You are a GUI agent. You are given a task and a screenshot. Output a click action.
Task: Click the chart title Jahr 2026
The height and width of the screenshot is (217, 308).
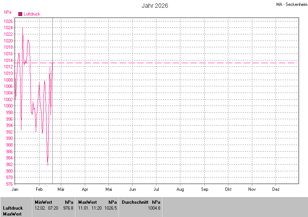(x=155, y=6)
